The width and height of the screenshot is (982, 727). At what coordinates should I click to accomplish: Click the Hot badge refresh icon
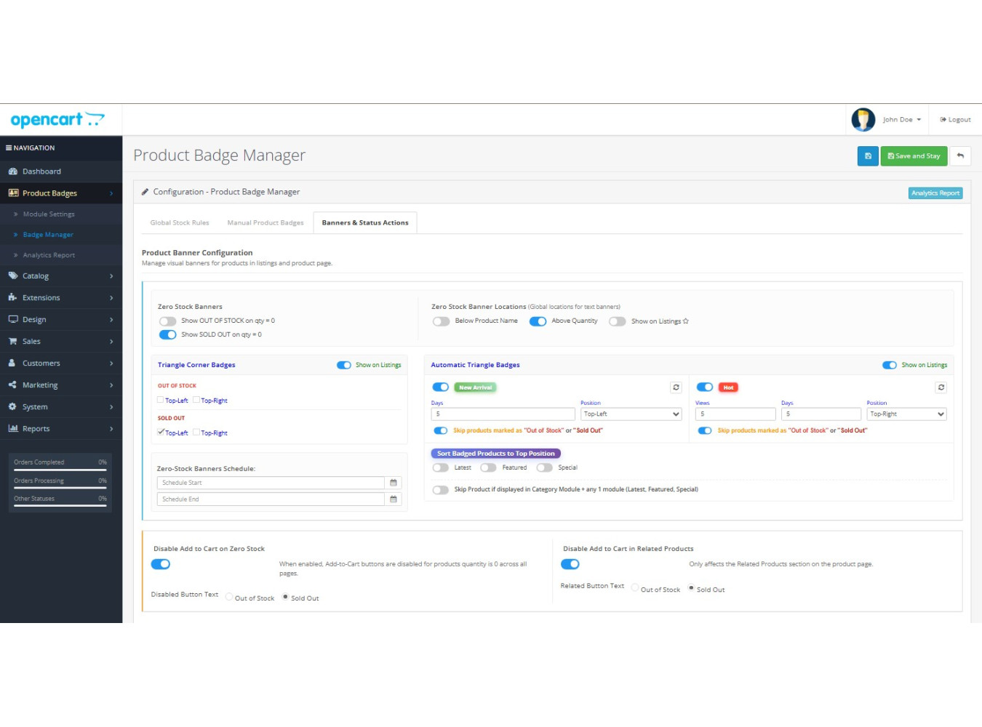pos(941,387)
